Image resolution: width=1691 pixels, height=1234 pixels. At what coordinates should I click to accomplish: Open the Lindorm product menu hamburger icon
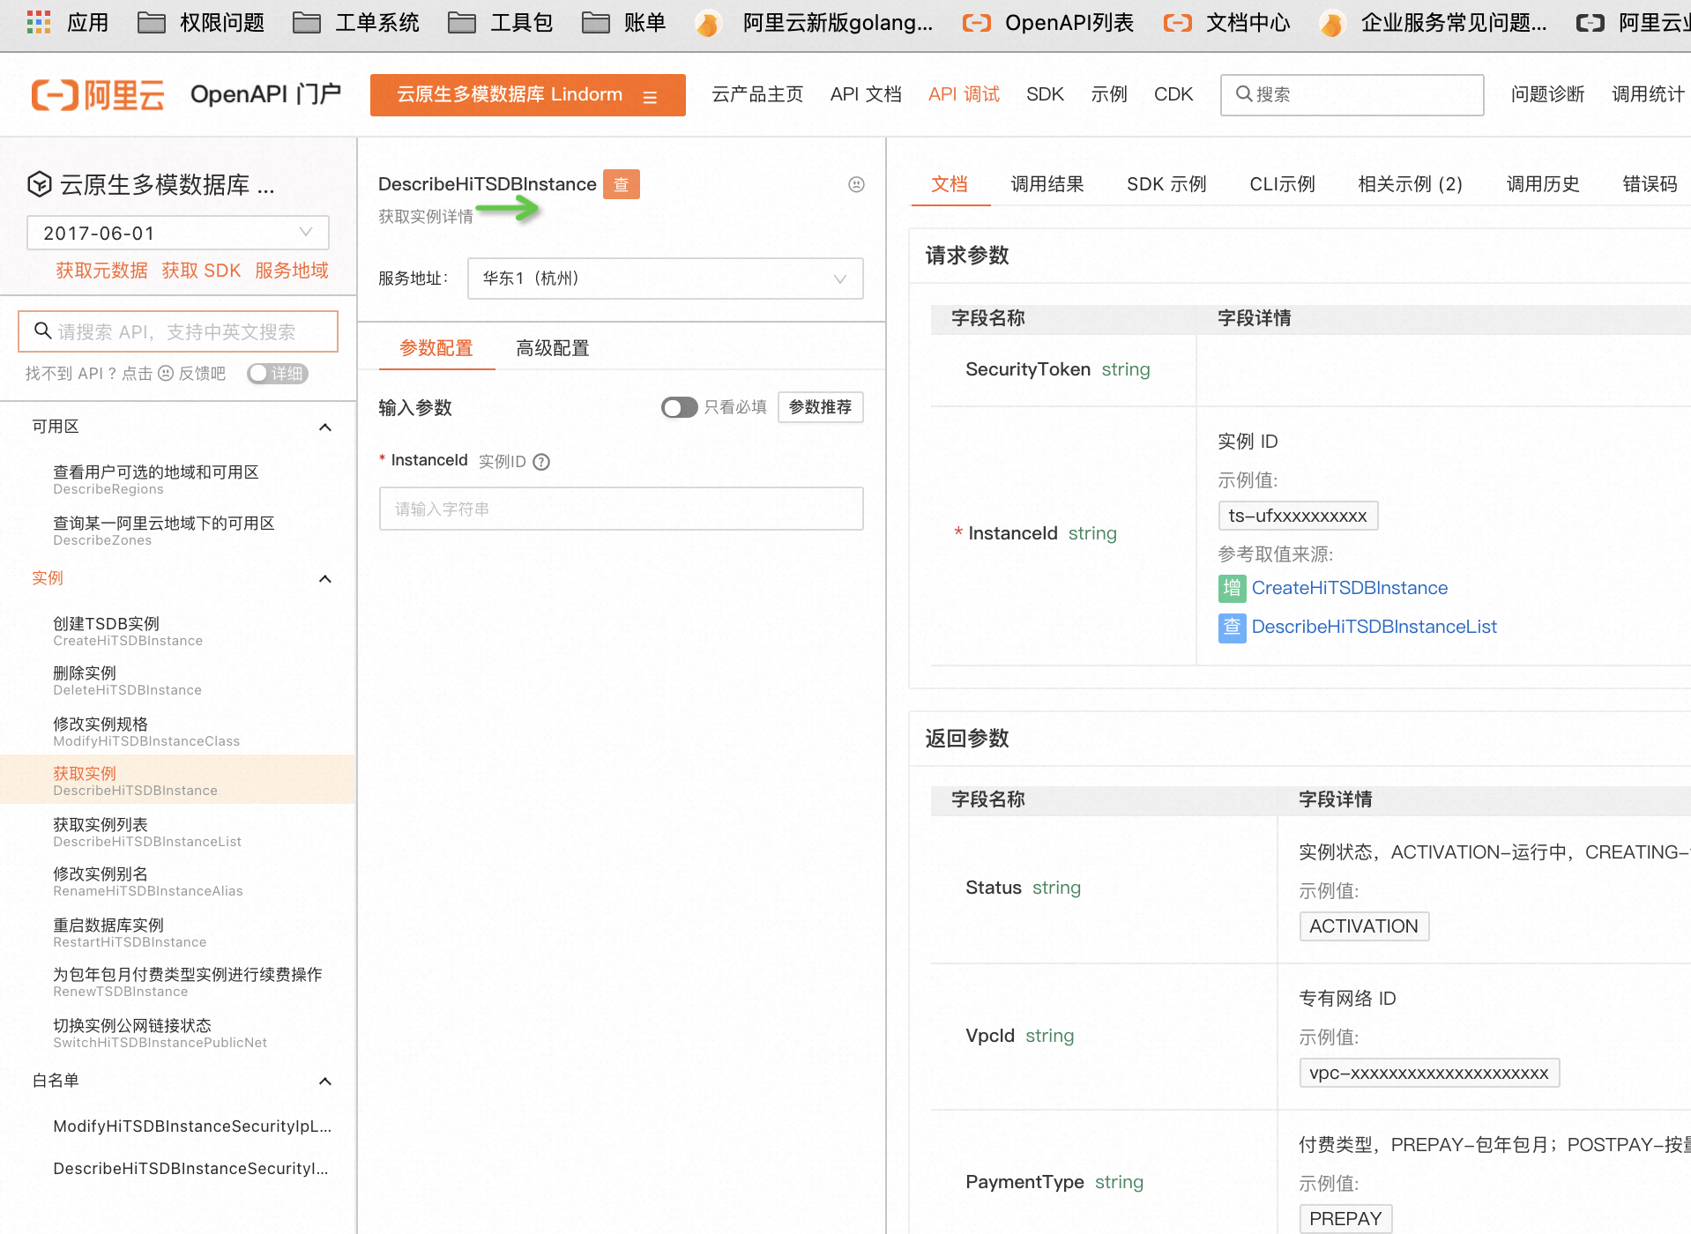coord(651,97)
